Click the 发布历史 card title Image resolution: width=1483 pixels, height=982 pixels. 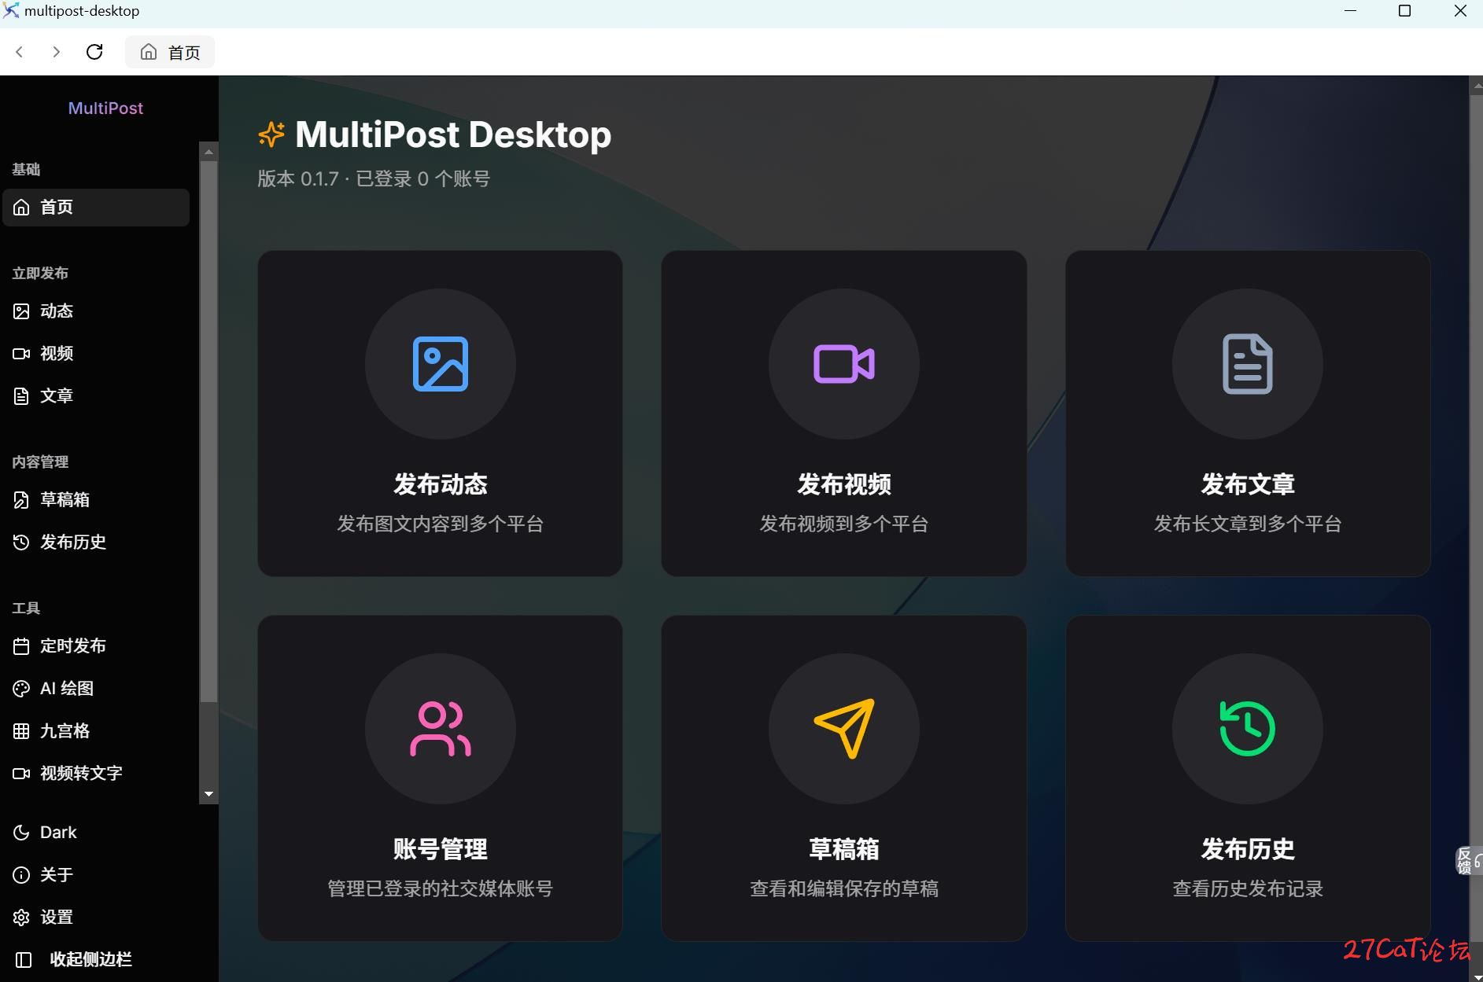pyautogui.click(x=1248, y=849)
